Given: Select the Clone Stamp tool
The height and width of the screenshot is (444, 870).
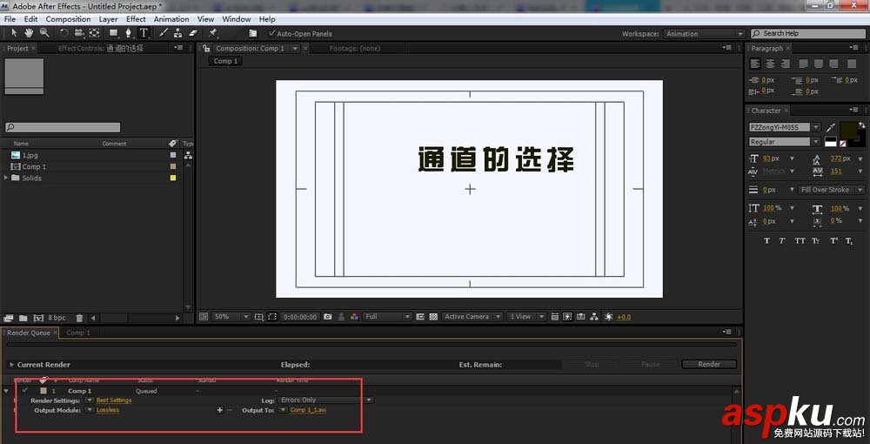Looking at the screenshot, I should (x=178, y=33).
